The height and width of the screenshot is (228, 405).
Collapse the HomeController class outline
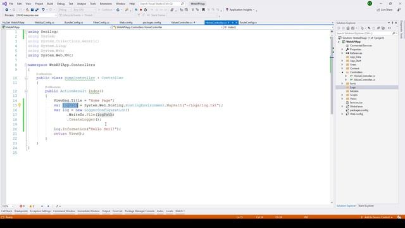[x=26, y=78]
